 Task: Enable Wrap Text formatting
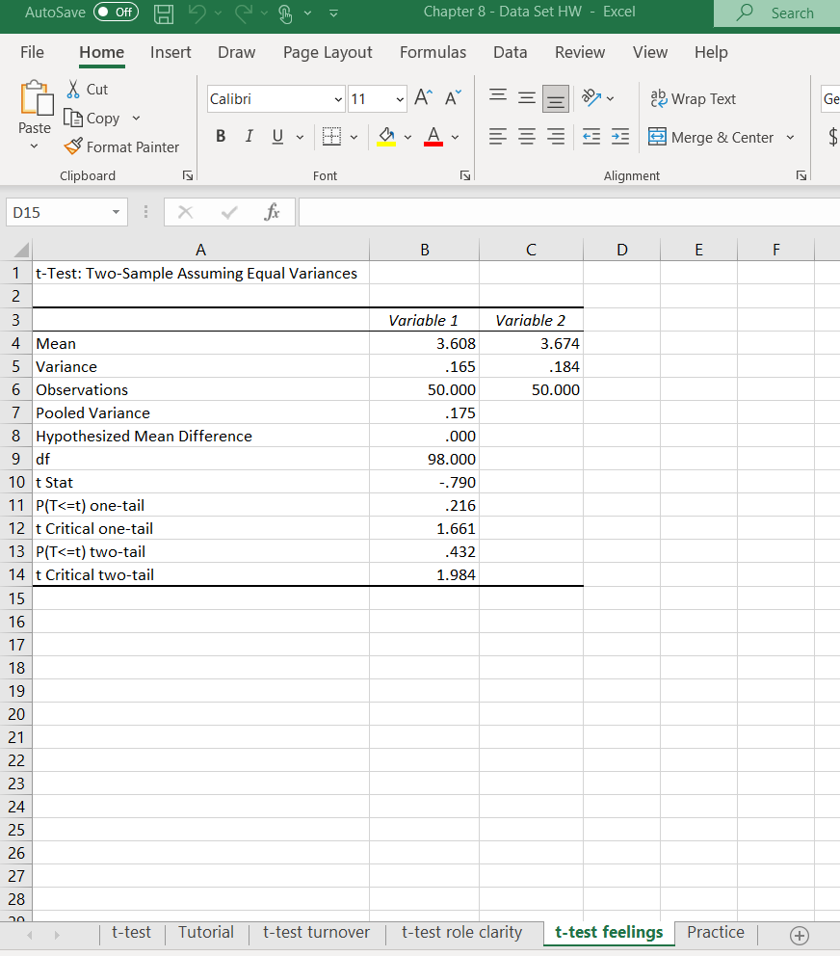(x=696, y=98)
